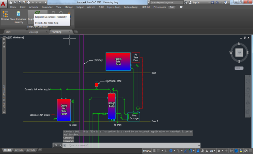Open polar tracking angle dropdown arrow
Screen dimensions: 253x154
point(174,151)
